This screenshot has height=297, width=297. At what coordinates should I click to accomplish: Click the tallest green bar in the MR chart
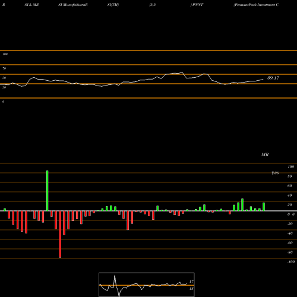click(x=48, y=191)
